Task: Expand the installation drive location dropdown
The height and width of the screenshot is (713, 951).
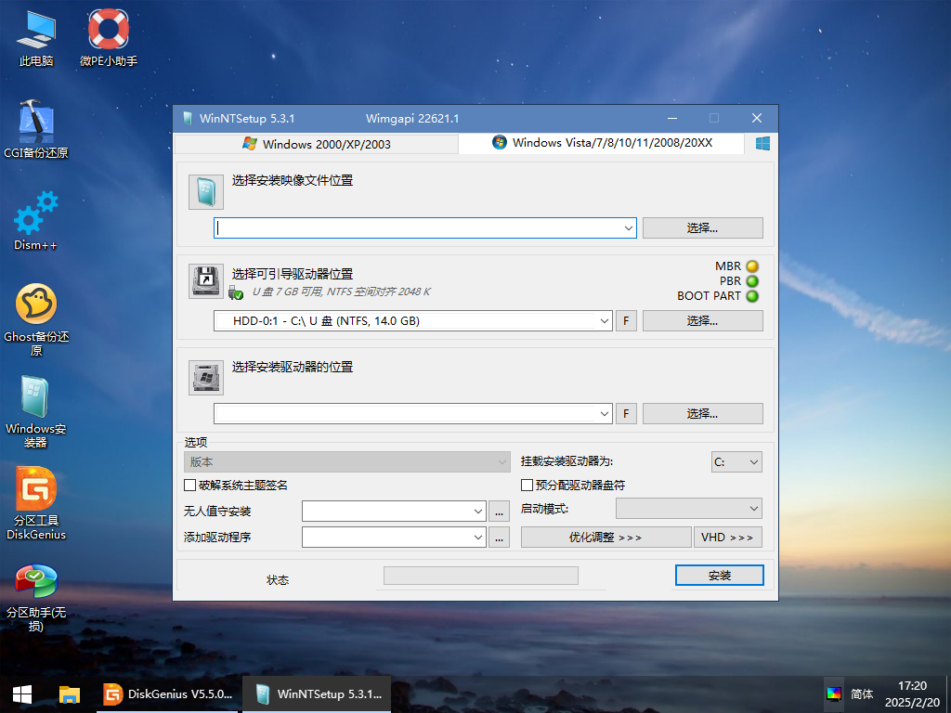Action: [604, 413]
